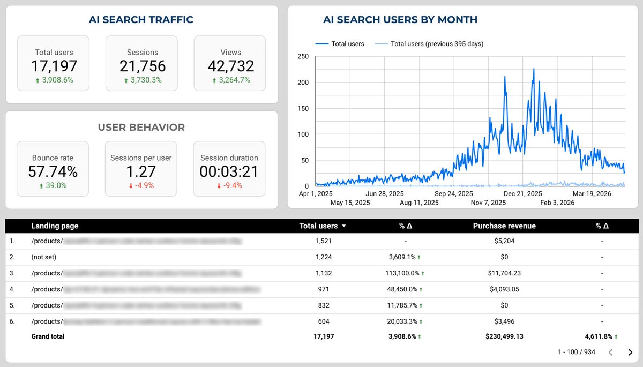Click the $3,496 purchase revenue cell
643x367 pixels.
(504, 321)
